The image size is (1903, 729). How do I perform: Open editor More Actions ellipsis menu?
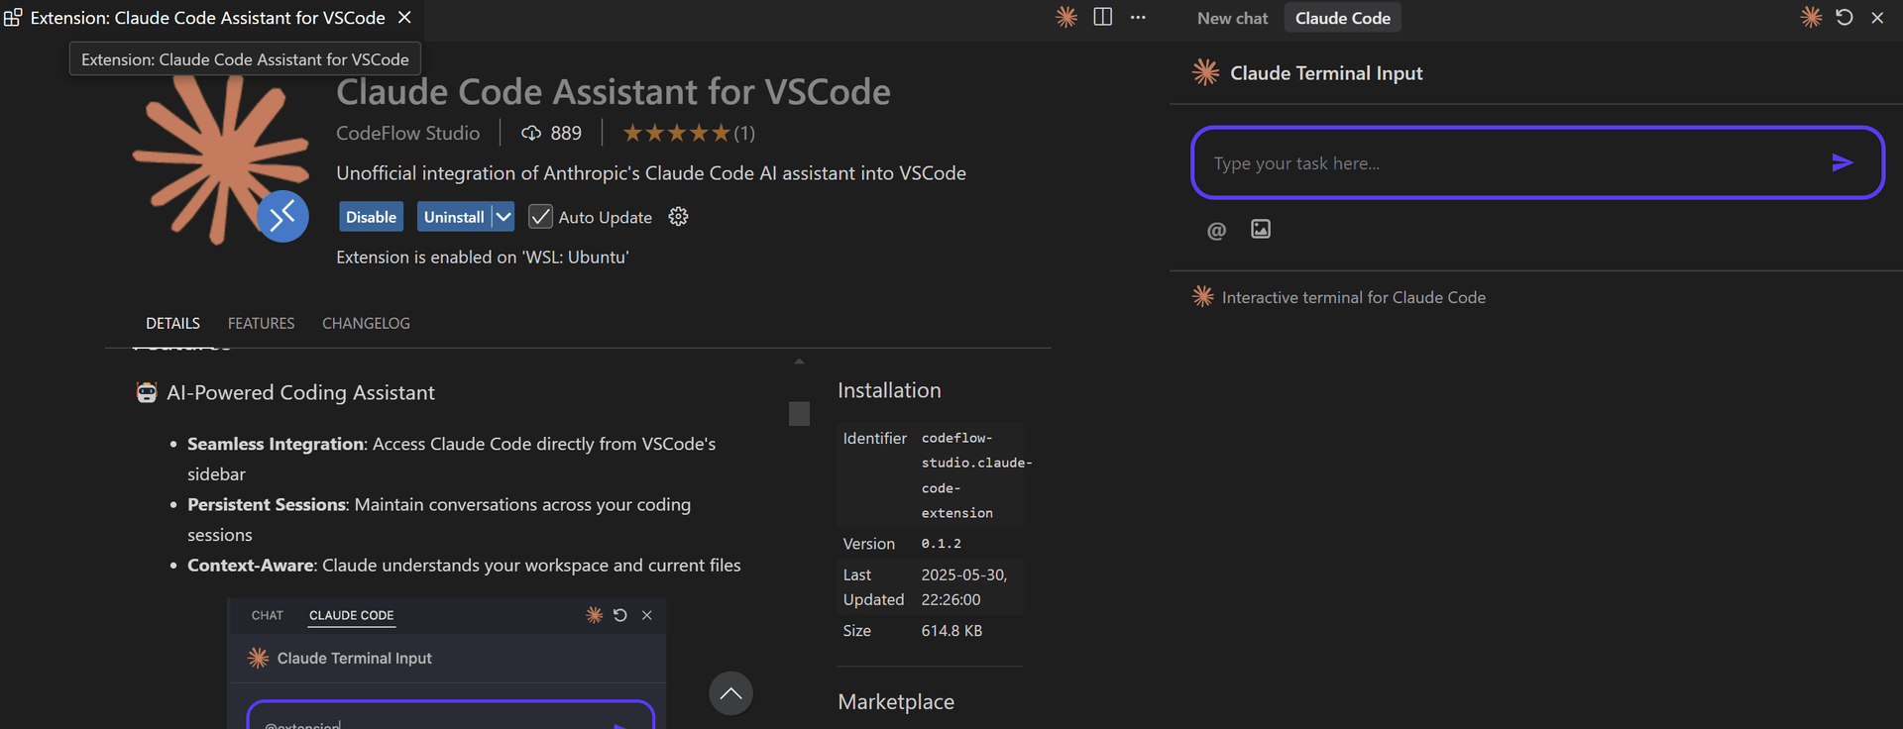tap(1138, 17)
